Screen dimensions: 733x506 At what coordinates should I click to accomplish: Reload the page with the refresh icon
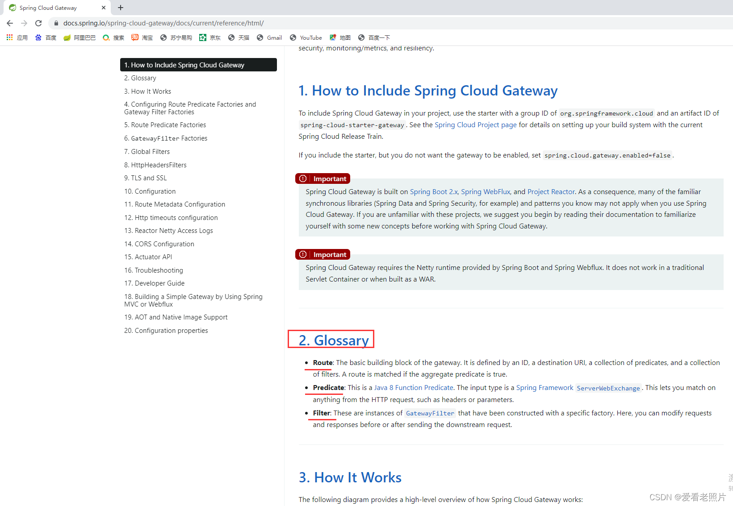tap(38, 23)
